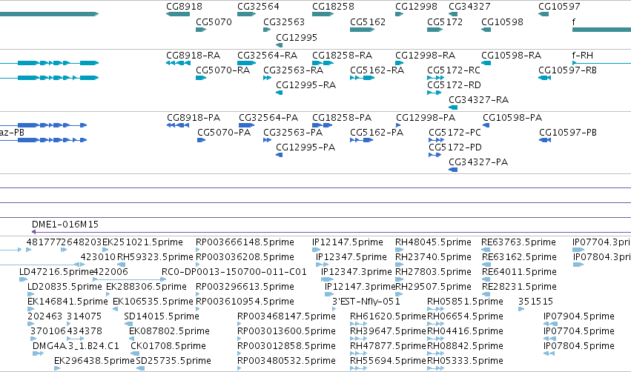Open EST RH48045.5prime
The image size is (631, 372).
[x=433, y=242]
